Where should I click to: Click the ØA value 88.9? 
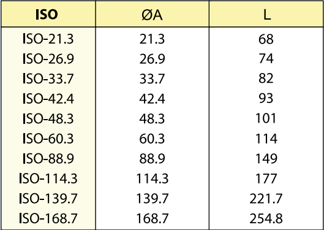[153, 158]
